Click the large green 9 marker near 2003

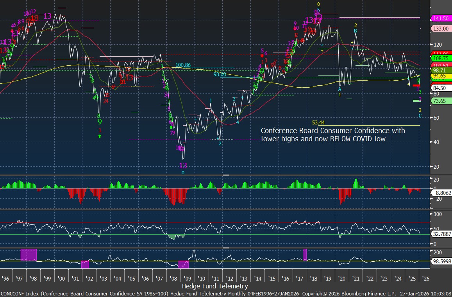pyautogui.click(x=100, y=122)
